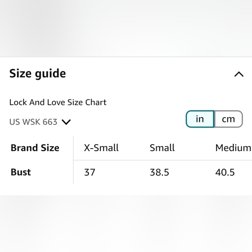Collapse the Size guide section chevron
Image resolution: width=252 pixels, height=252 pixels.
tap(239, 74)
